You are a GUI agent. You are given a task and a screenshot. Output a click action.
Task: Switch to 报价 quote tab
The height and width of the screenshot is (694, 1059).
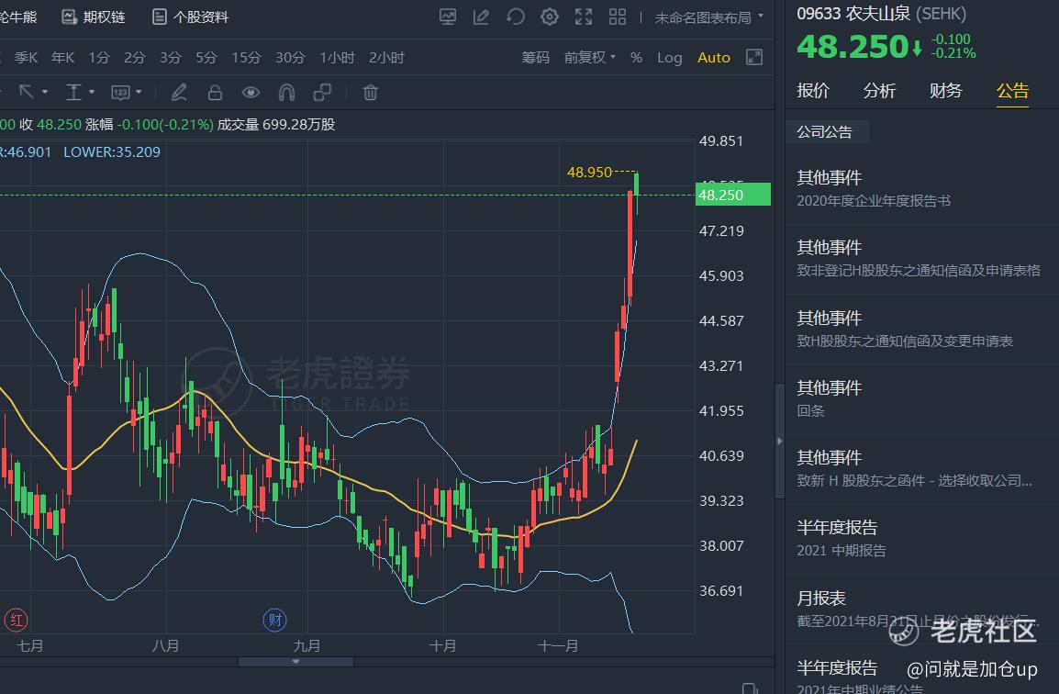pos(813,91)
